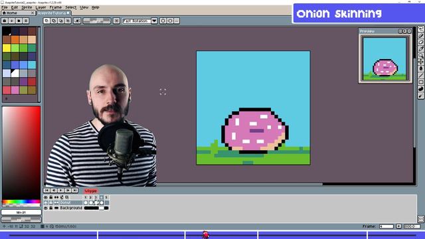Toggle lock on the Background layer
The image size is (425, 239).
51,208
